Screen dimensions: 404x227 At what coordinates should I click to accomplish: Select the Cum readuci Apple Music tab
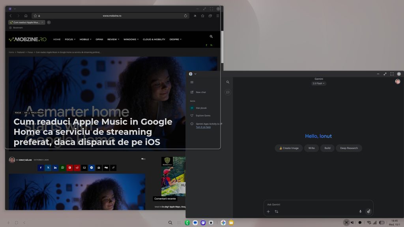tap(26, 22)
